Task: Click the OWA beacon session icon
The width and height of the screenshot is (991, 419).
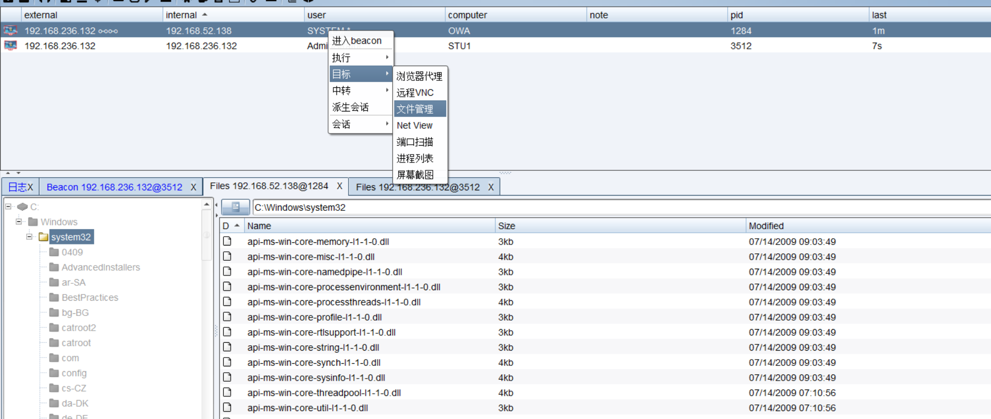Action: click(x=10, y=30)
